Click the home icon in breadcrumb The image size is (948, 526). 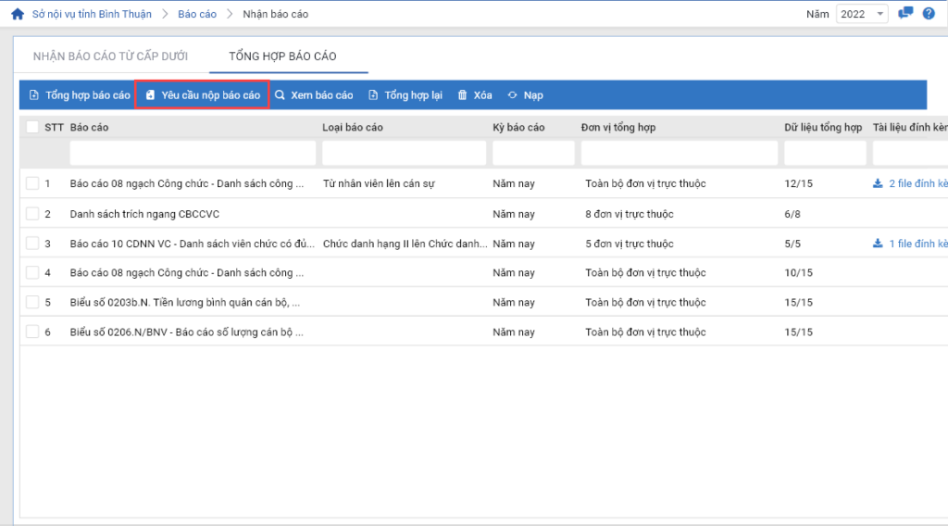pyautogui.click(x=18, y=14)
